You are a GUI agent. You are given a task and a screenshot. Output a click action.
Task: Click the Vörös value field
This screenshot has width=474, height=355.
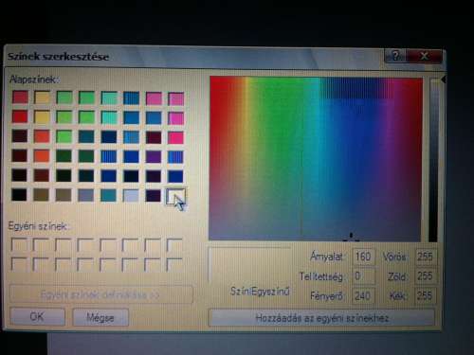pos(425,257)
